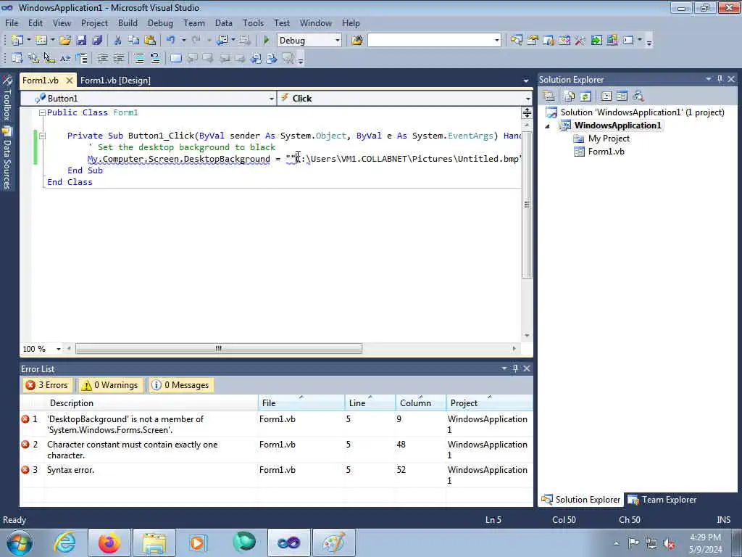Open the Properties Window toolbar icon
The width and height of the screenshot is (742, 557).
point(533,41)
